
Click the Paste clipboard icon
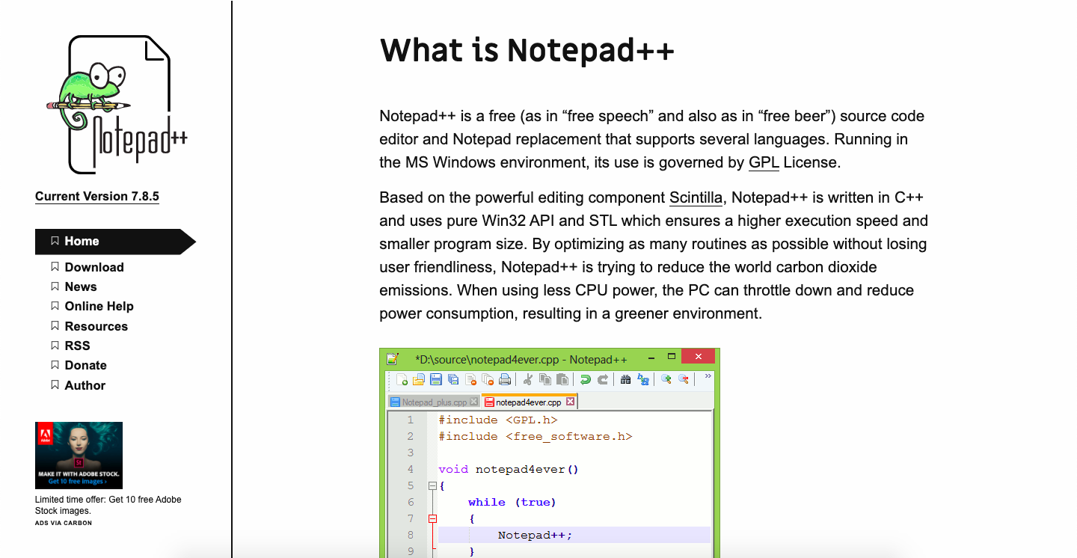(x=562, y=379)
